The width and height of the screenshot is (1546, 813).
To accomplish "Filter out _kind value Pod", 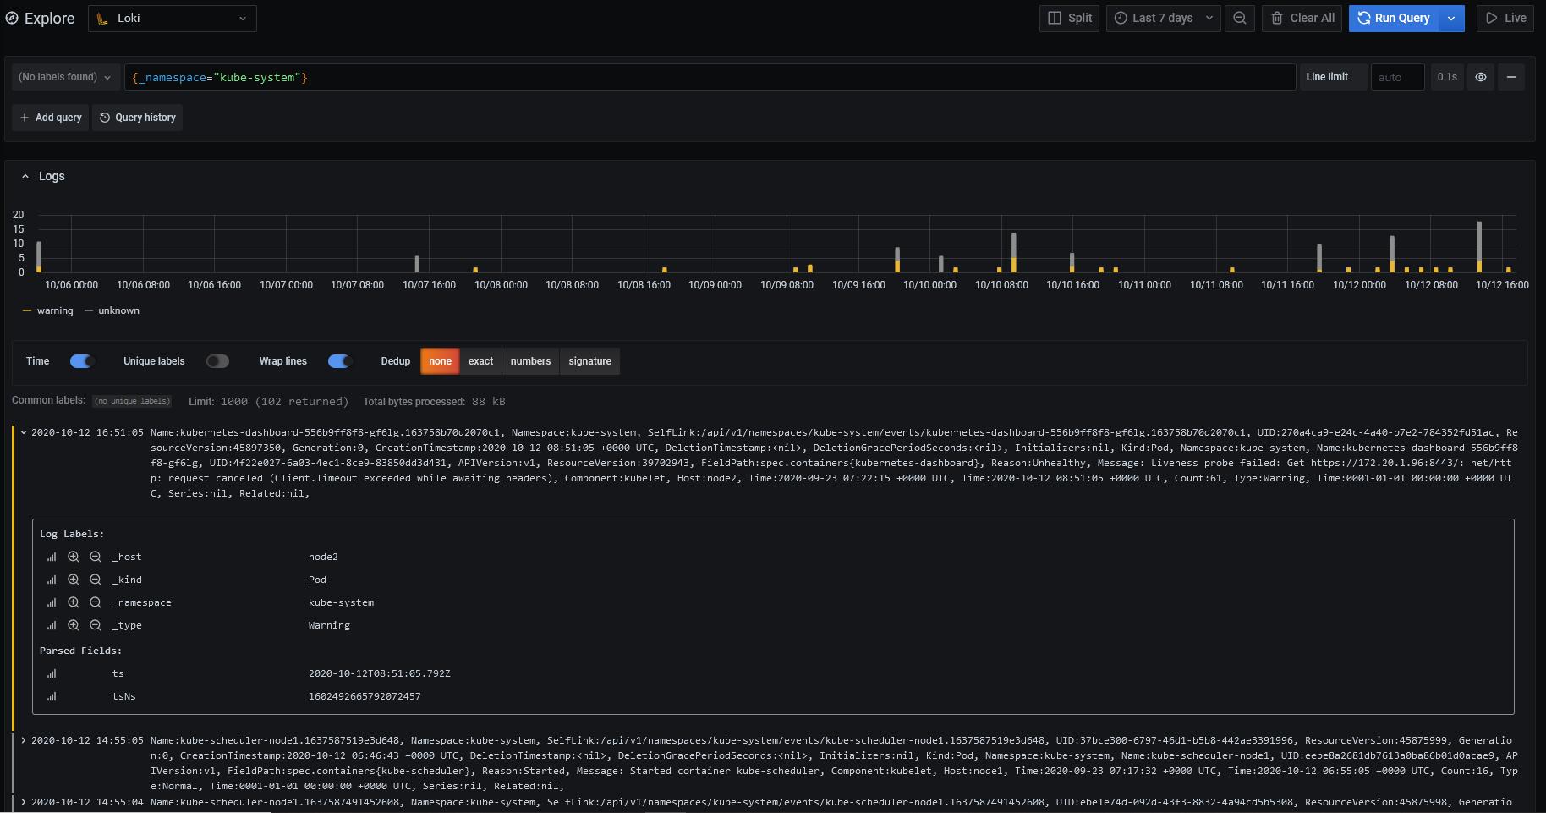I will [x=96, y=580].
